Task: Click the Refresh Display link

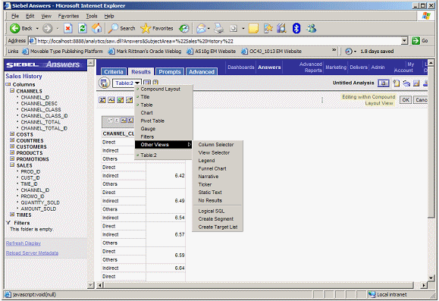Action: pyautogui.click(x=24, y=243)
